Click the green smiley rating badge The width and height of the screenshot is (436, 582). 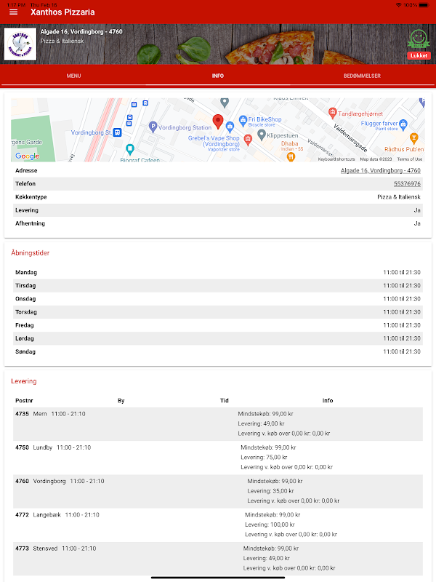pyautogui.click(x=419, y=39)
